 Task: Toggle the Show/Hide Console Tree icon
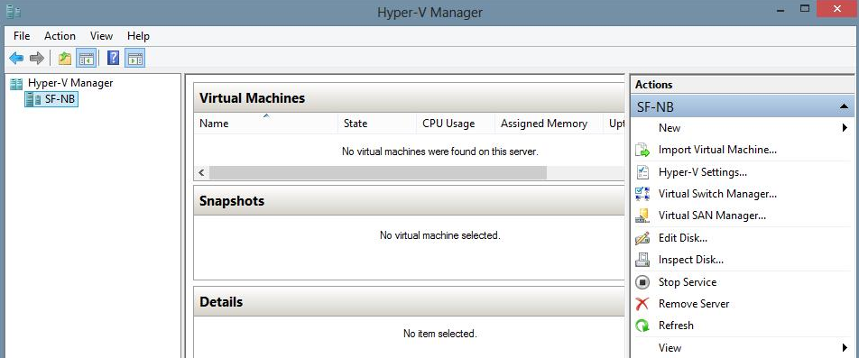coord(86,58)
